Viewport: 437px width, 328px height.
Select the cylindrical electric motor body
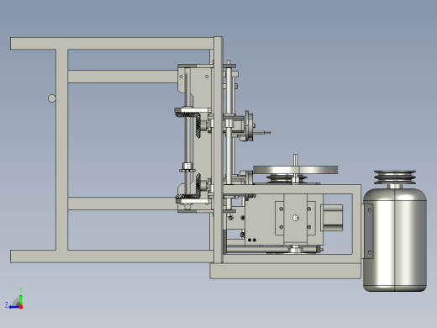[x=395, y=240]
